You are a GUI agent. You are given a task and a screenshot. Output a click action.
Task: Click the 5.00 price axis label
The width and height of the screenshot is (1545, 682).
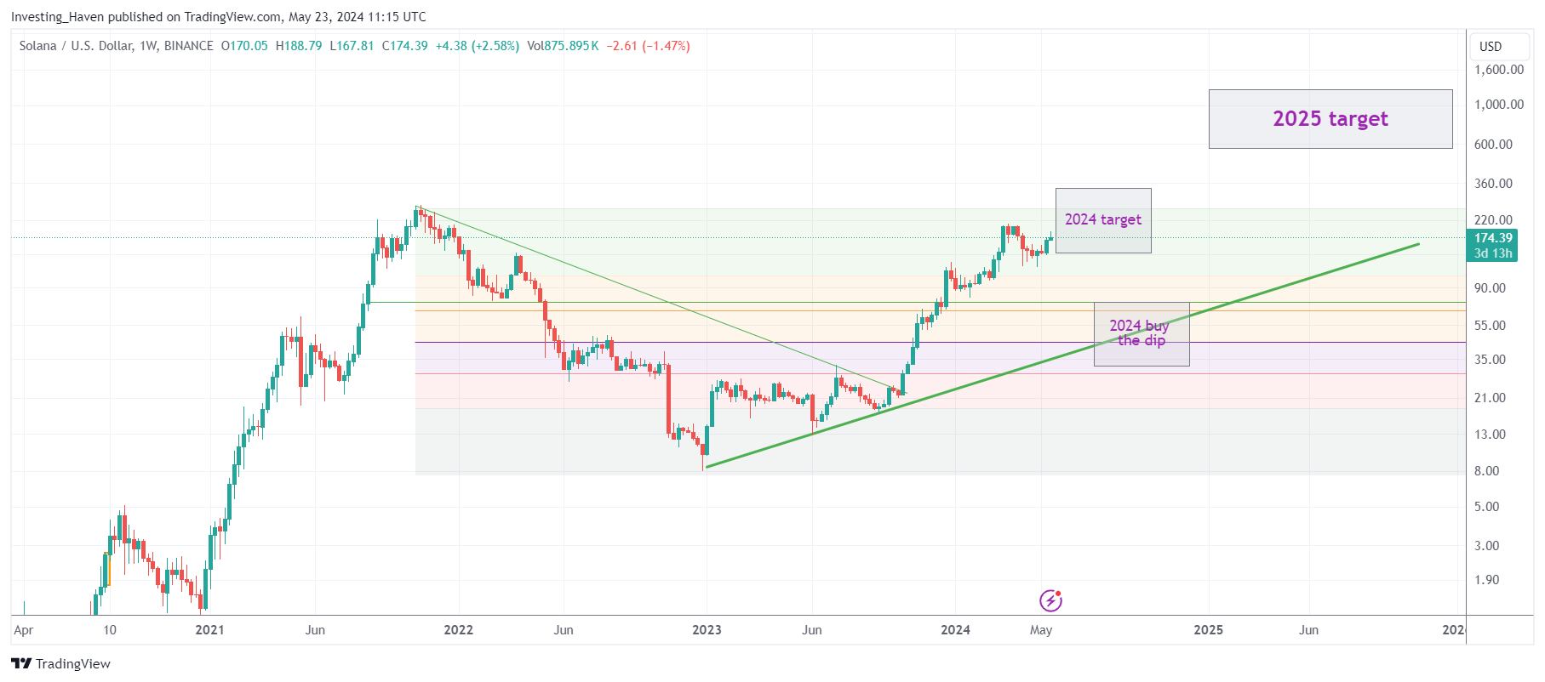pyautogui.click(x=1487, y=507)
